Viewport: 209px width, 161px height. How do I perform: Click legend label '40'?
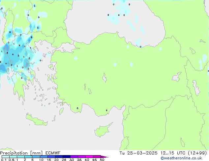[87, 160]
